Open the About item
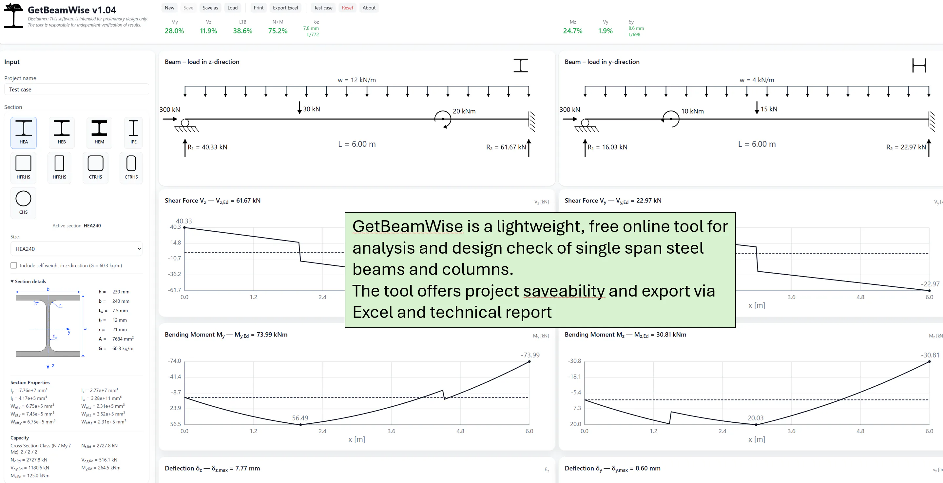943x483 pixels. (369, 8)
